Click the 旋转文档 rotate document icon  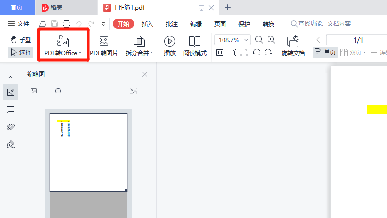[293, 45]
